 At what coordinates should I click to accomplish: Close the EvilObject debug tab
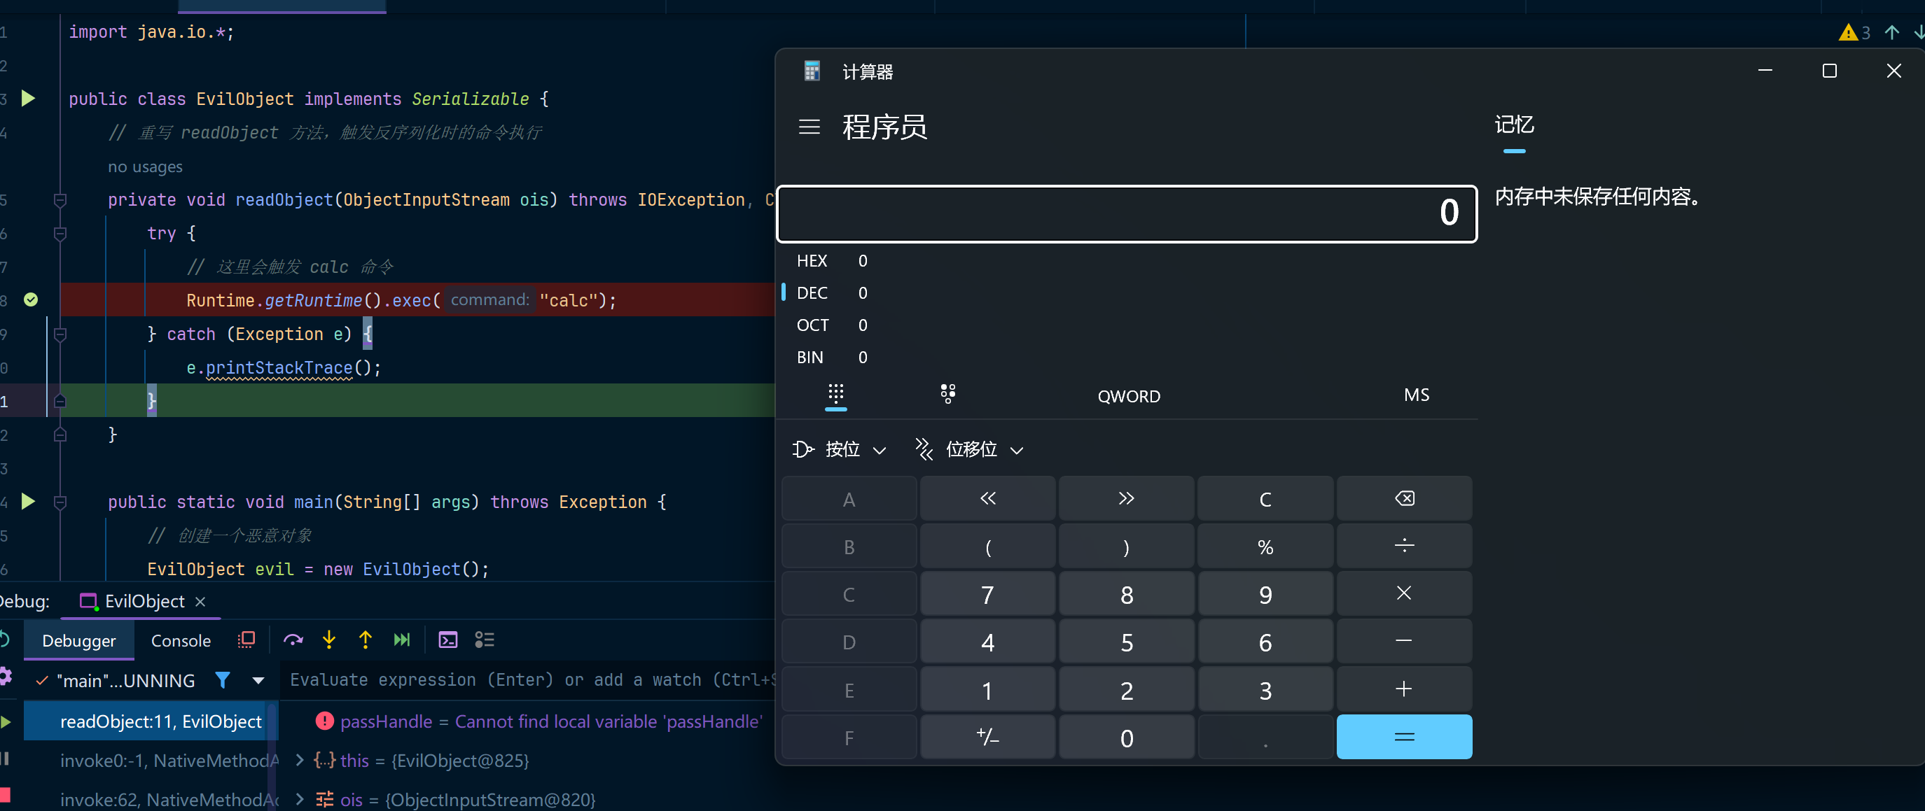pos(200,602)
